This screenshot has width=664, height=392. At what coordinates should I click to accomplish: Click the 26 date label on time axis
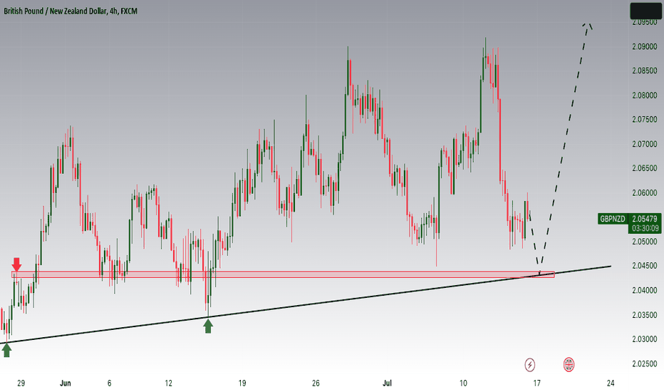tap(316, 383)
